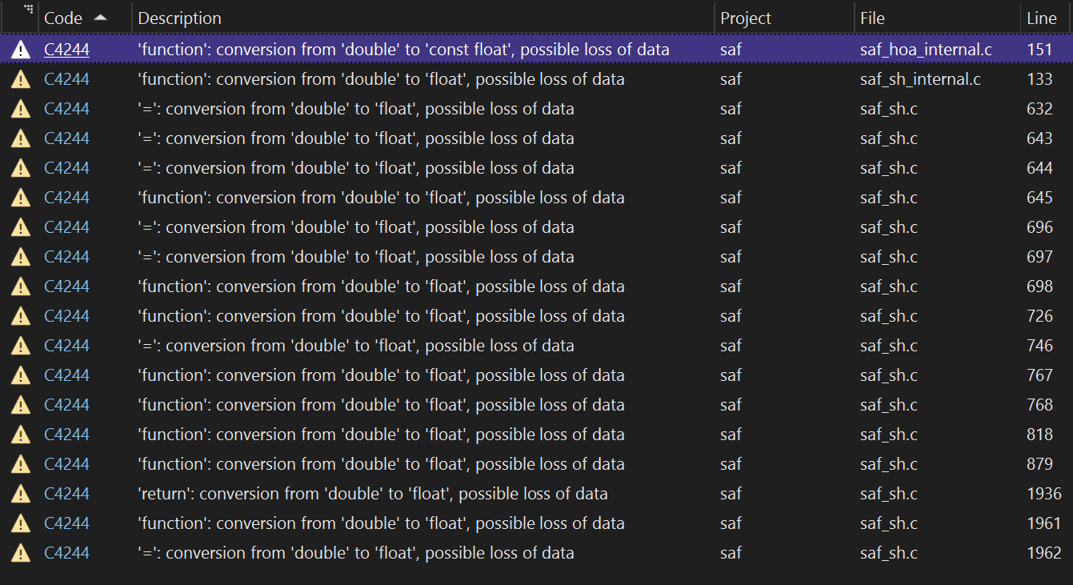Click the warning icon on the last row, line 1962
The image size is (1073, 585).
20,552
